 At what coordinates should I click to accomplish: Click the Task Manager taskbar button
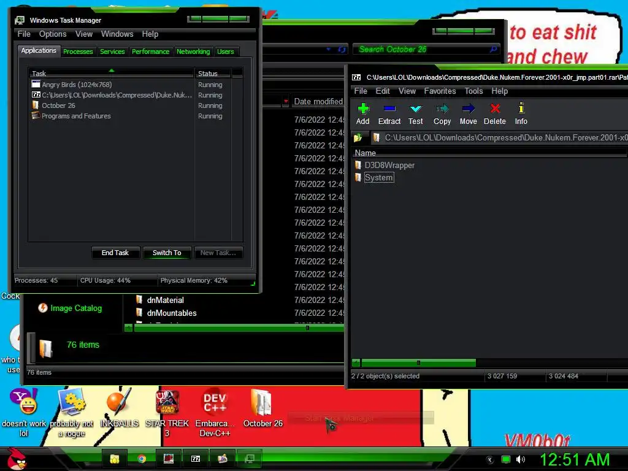(x=249, y=459)
